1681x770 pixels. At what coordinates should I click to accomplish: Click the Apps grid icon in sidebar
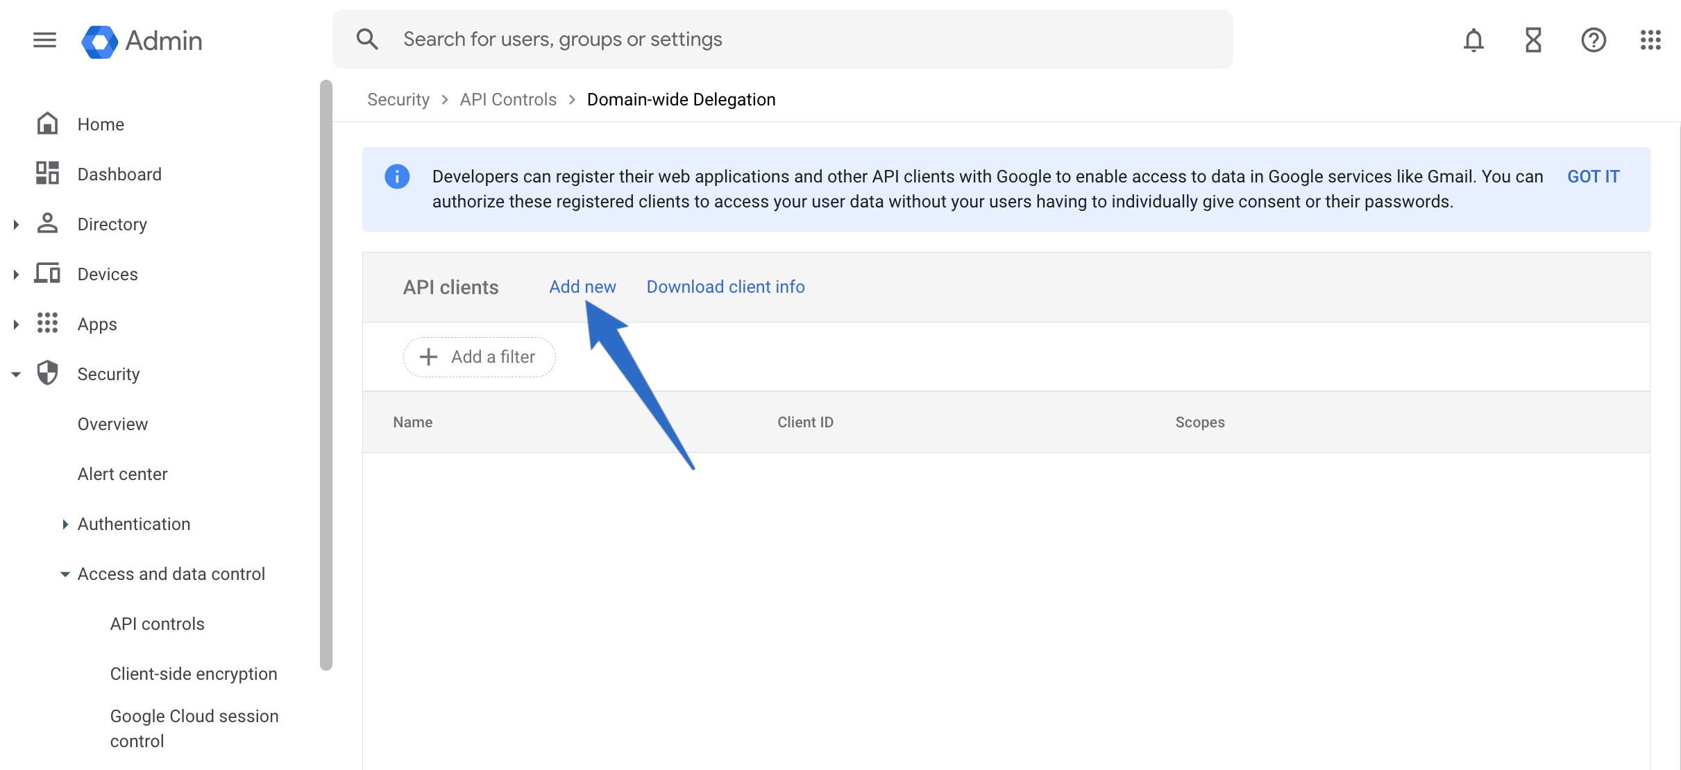click(47, 323)
